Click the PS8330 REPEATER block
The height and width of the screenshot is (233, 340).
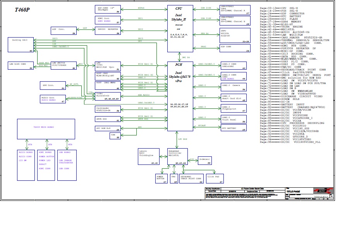(x=108, y=31)
